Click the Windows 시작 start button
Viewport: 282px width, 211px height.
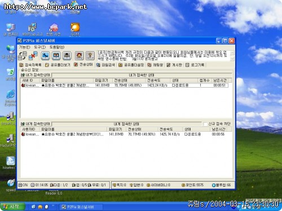[12, 206]
